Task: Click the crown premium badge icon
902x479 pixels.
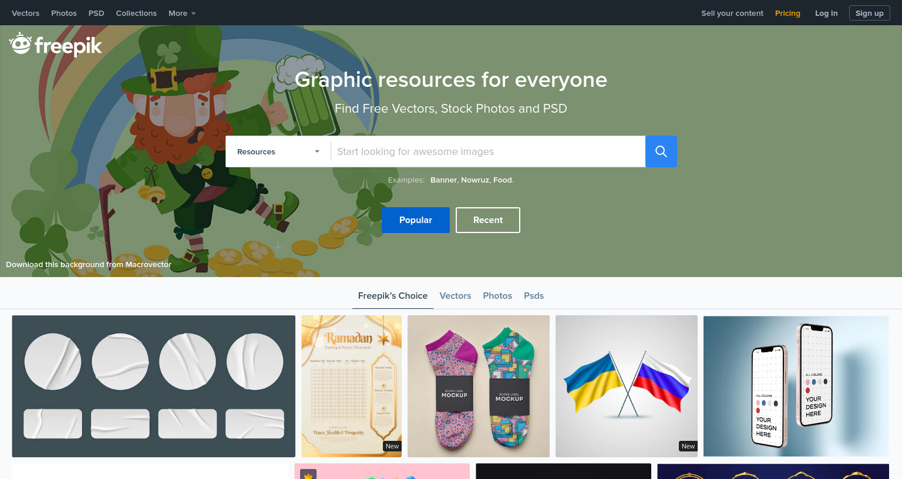Action: pyautogui.click(x=308, y=474)
